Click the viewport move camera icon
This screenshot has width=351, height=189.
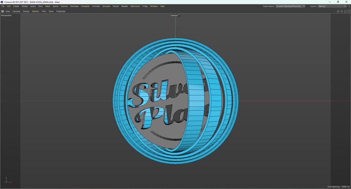338,11
